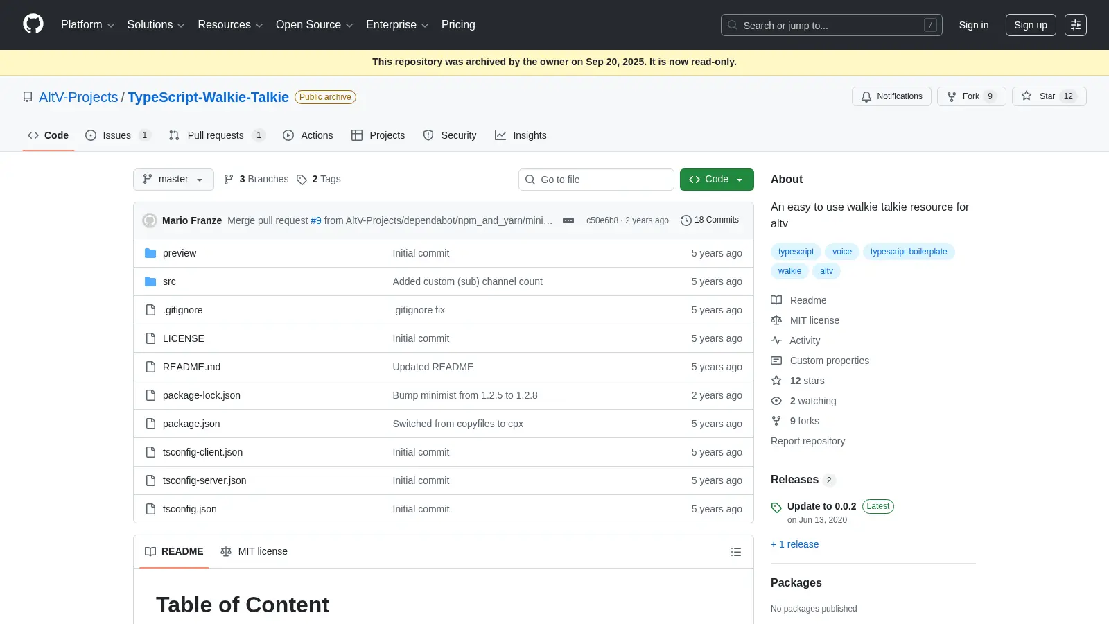Click the Go to file field

596,180
